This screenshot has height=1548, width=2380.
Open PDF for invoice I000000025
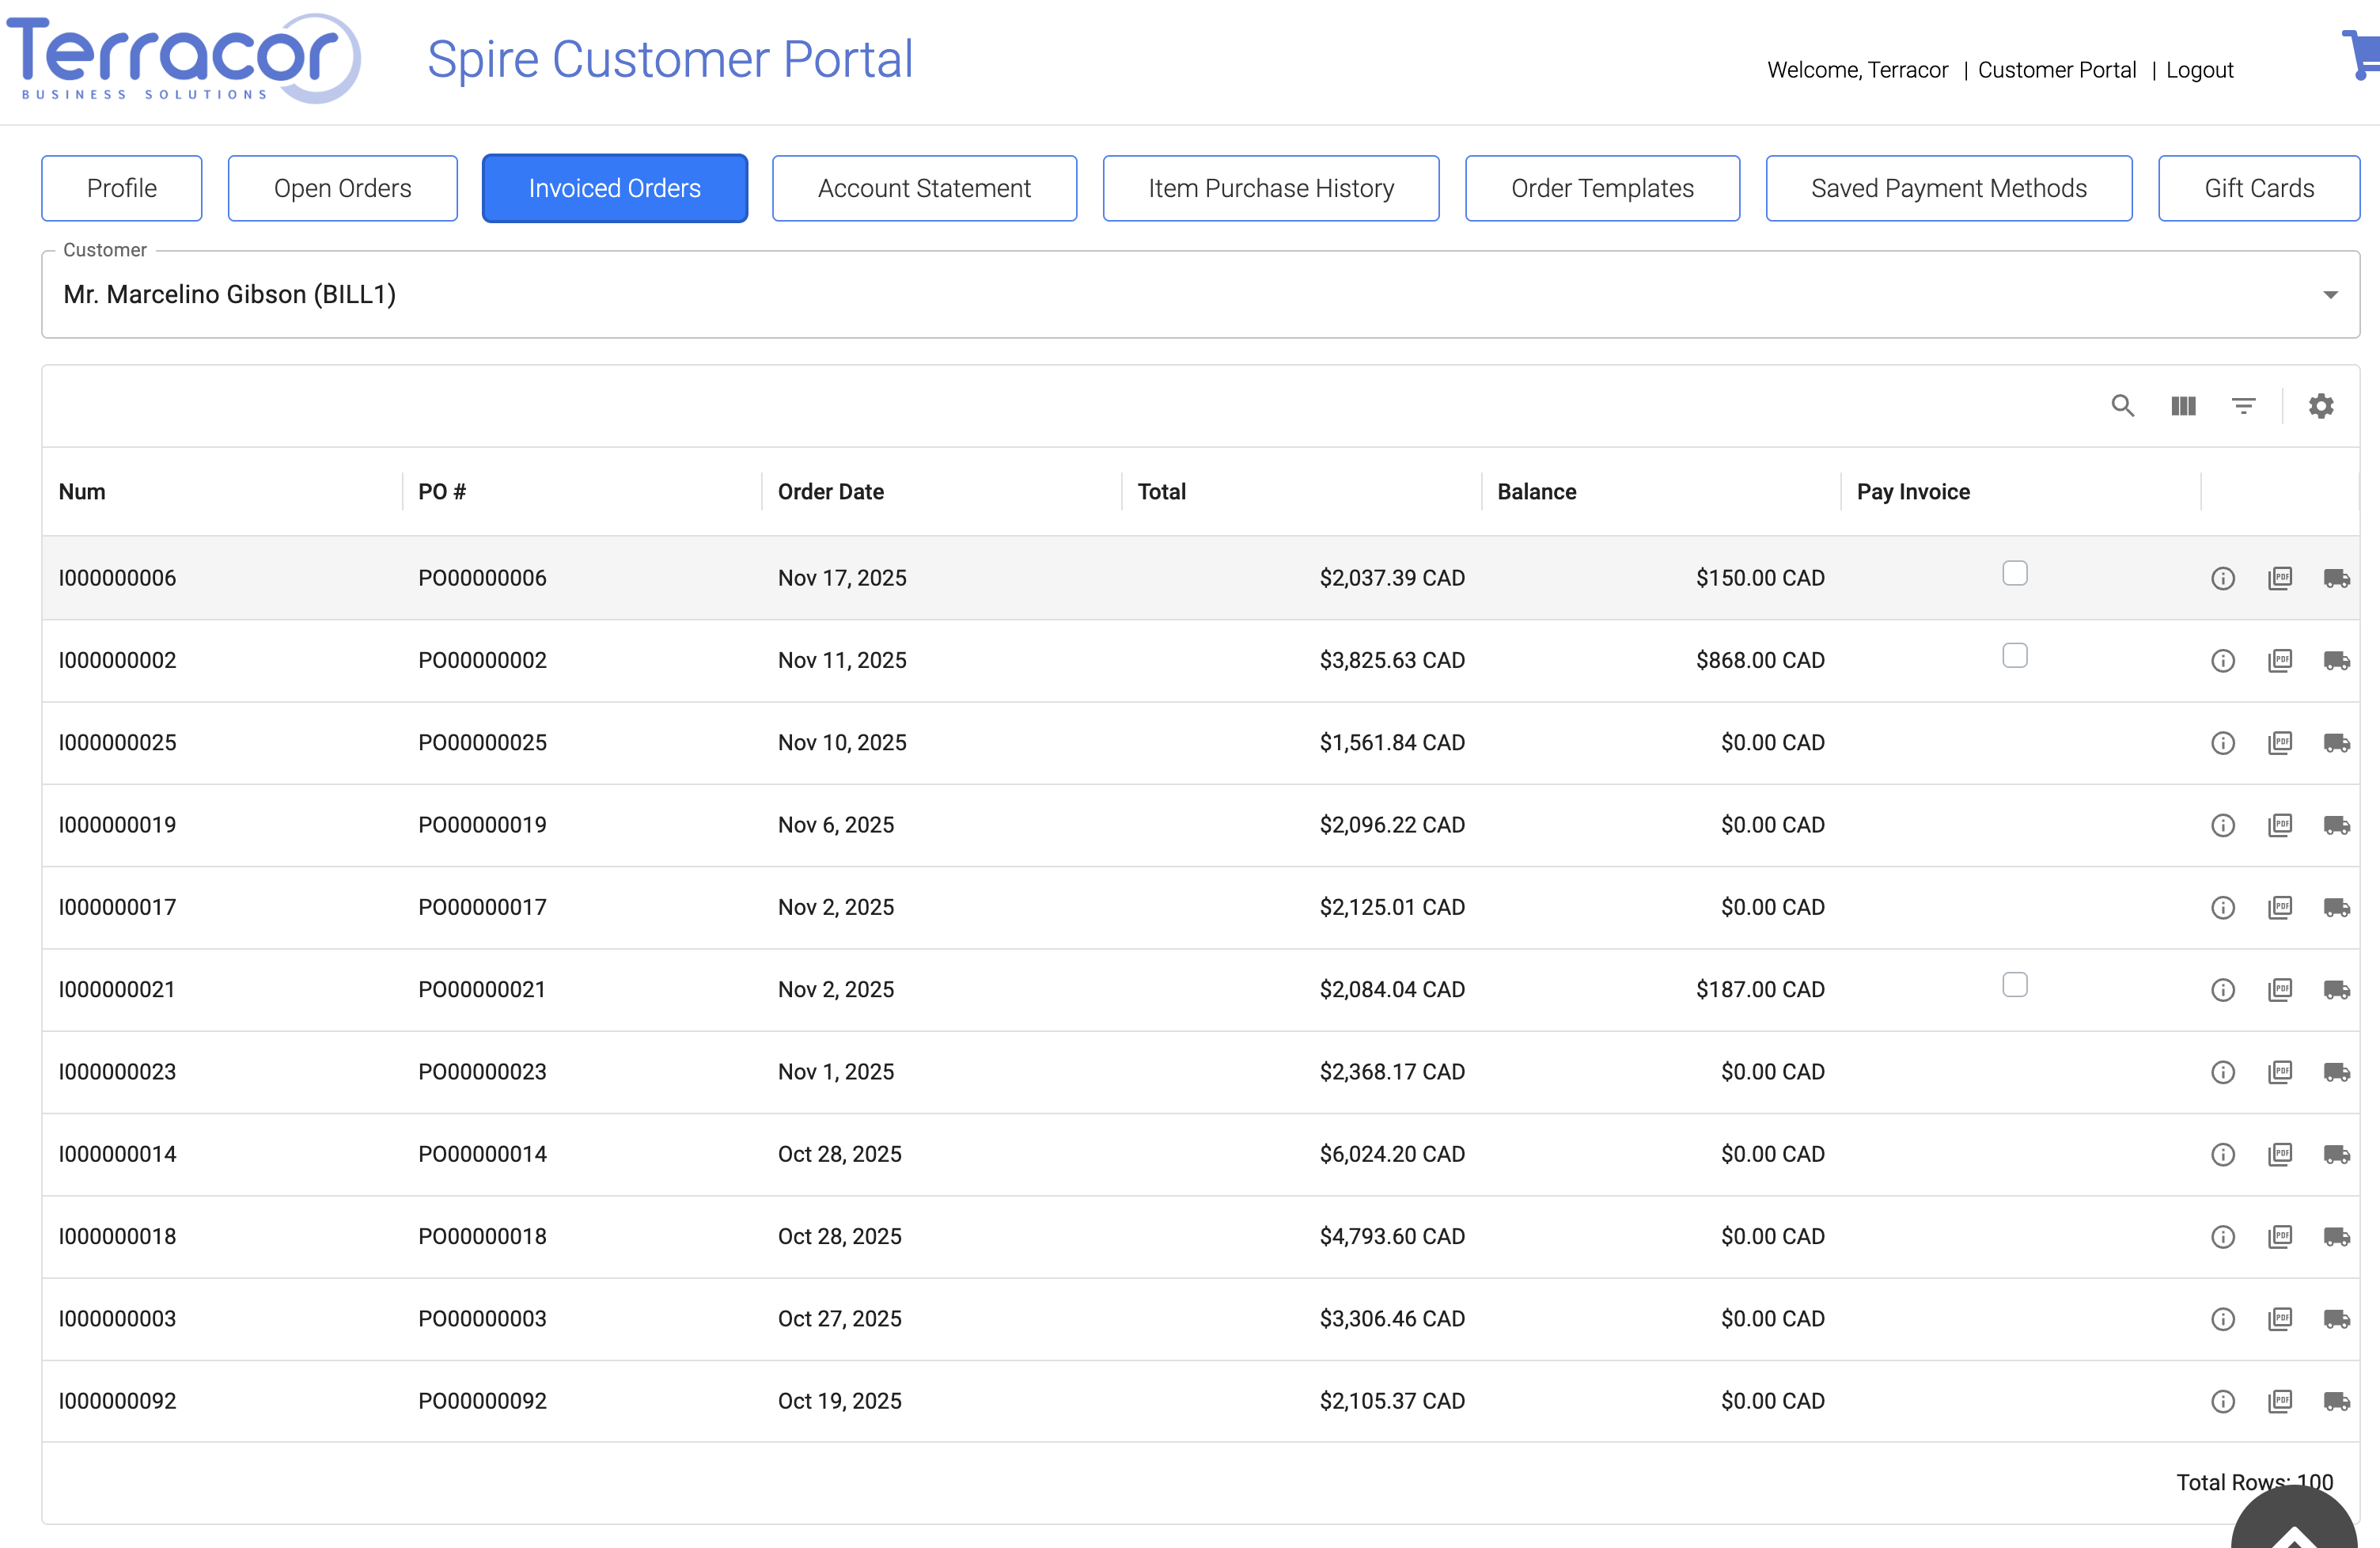click(x=2279, y=742)
